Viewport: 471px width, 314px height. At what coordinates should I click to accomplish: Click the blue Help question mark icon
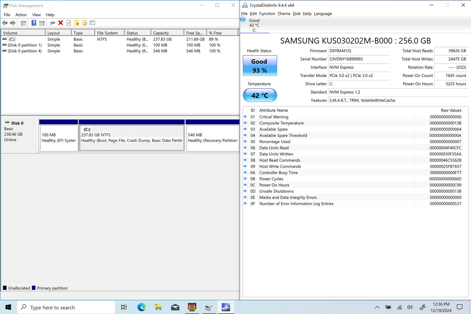click(34, 23)
